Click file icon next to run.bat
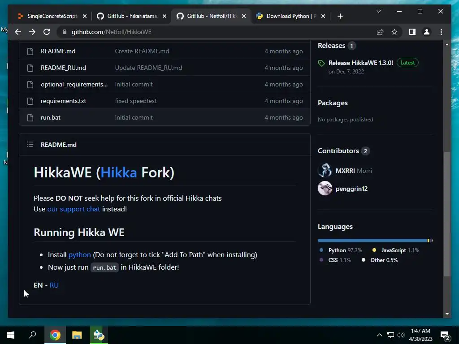Screen dimensions: 459x344 pos(30,118)
